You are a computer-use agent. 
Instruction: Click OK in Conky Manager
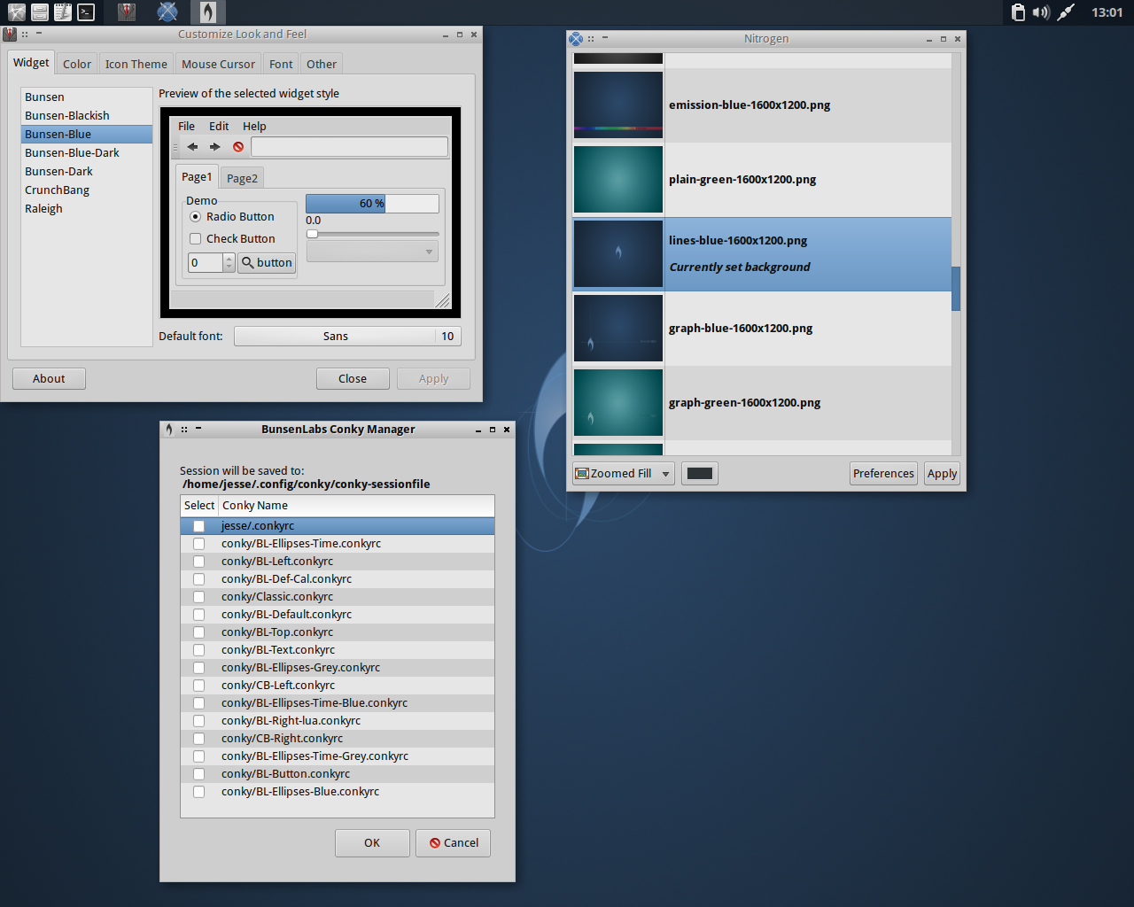click(x=372, y=843)
